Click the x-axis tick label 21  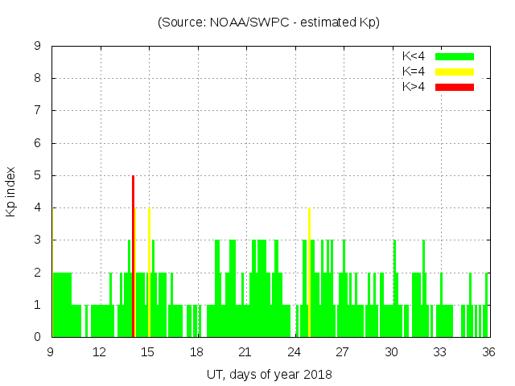click(245, 352)
